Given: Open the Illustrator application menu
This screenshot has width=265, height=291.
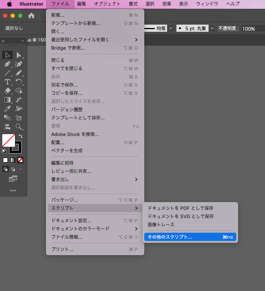Looking at the screenshot, I should click(31, 4).
